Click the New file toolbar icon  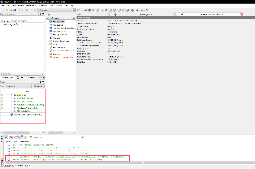3,10
